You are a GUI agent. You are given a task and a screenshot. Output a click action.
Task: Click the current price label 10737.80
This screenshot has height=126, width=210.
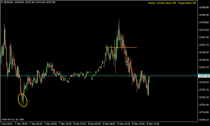click(x=204, y=76)
